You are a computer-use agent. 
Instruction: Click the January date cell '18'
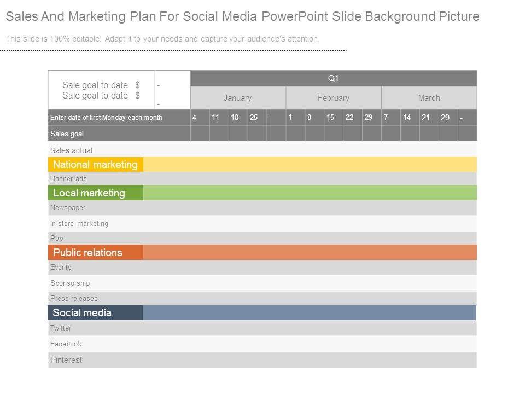point(238,118)
